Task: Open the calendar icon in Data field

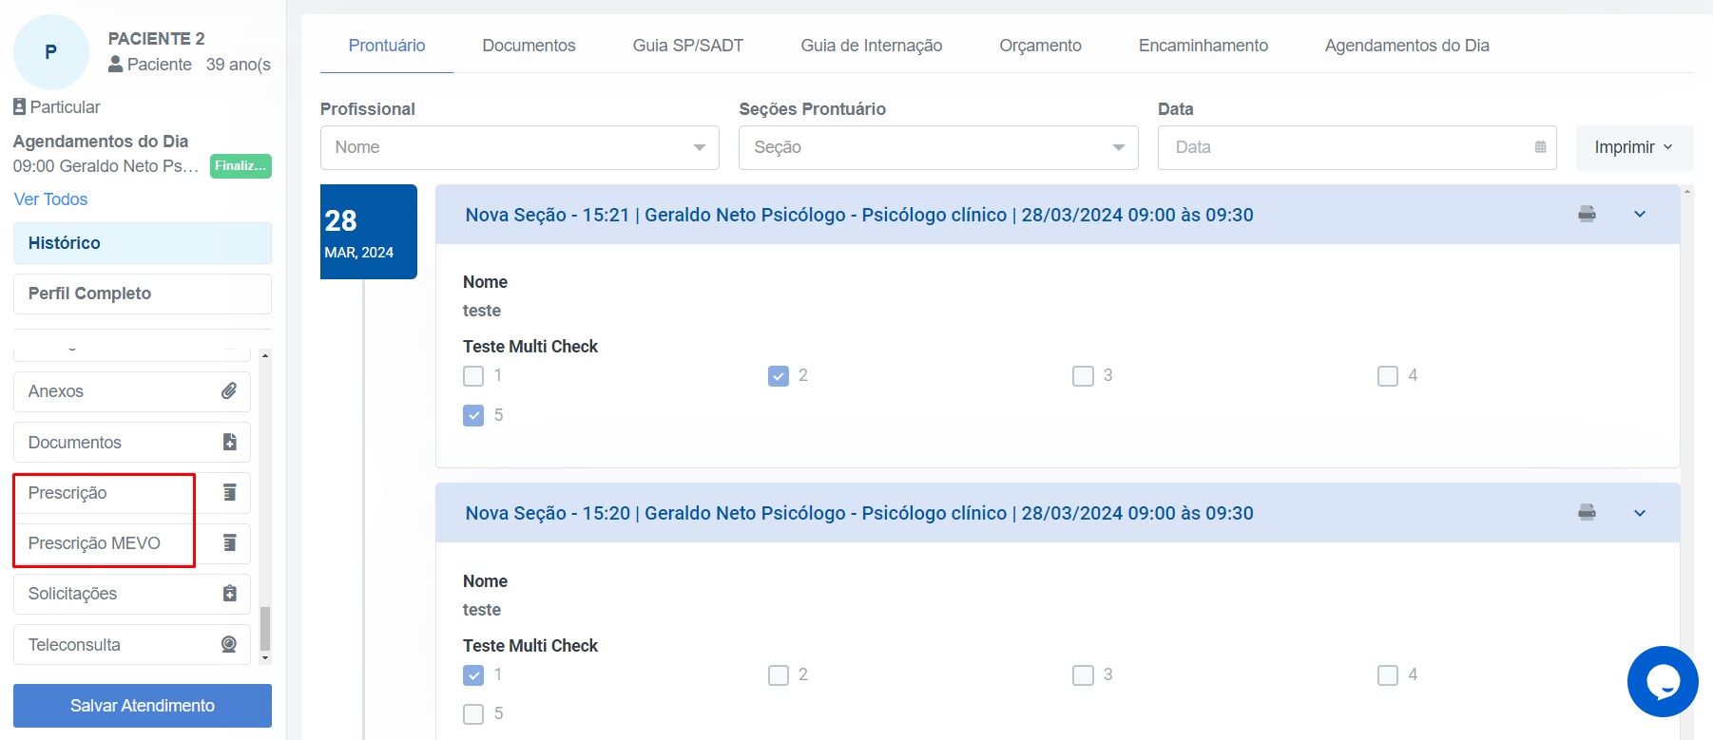Action: [x=1540, y=147]
